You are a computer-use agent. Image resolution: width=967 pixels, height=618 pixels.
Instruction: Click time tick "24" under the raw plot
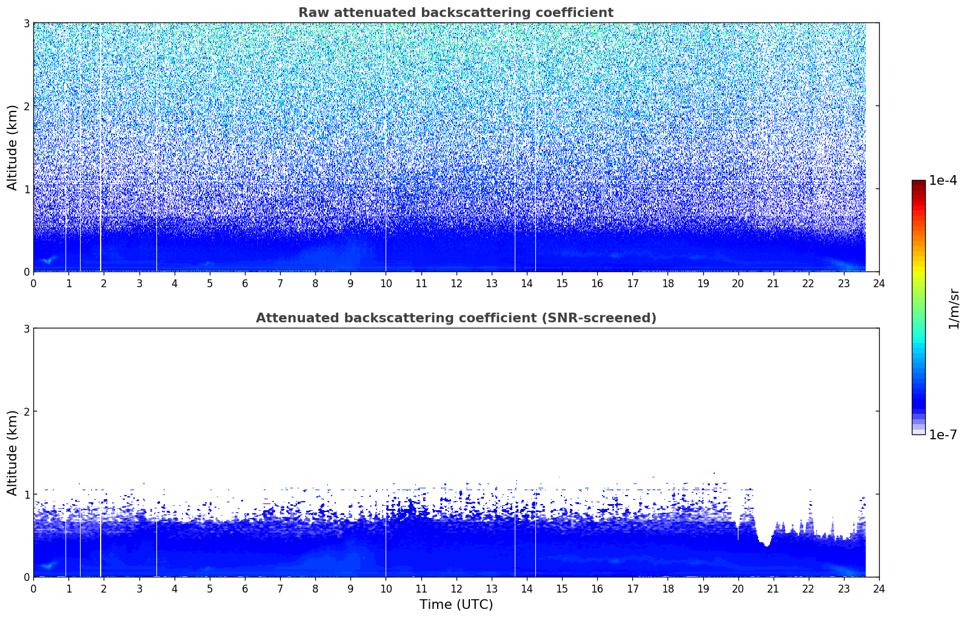879,283
